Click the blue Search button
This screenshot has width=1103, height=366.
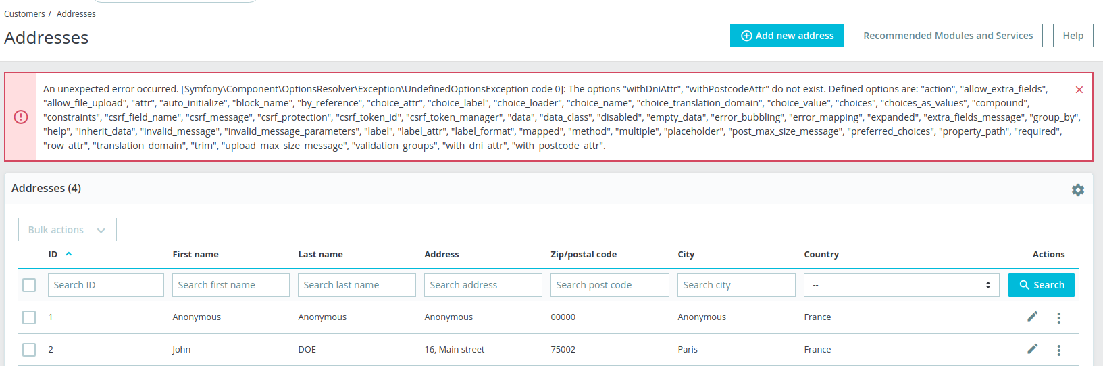click(1042, 285)
